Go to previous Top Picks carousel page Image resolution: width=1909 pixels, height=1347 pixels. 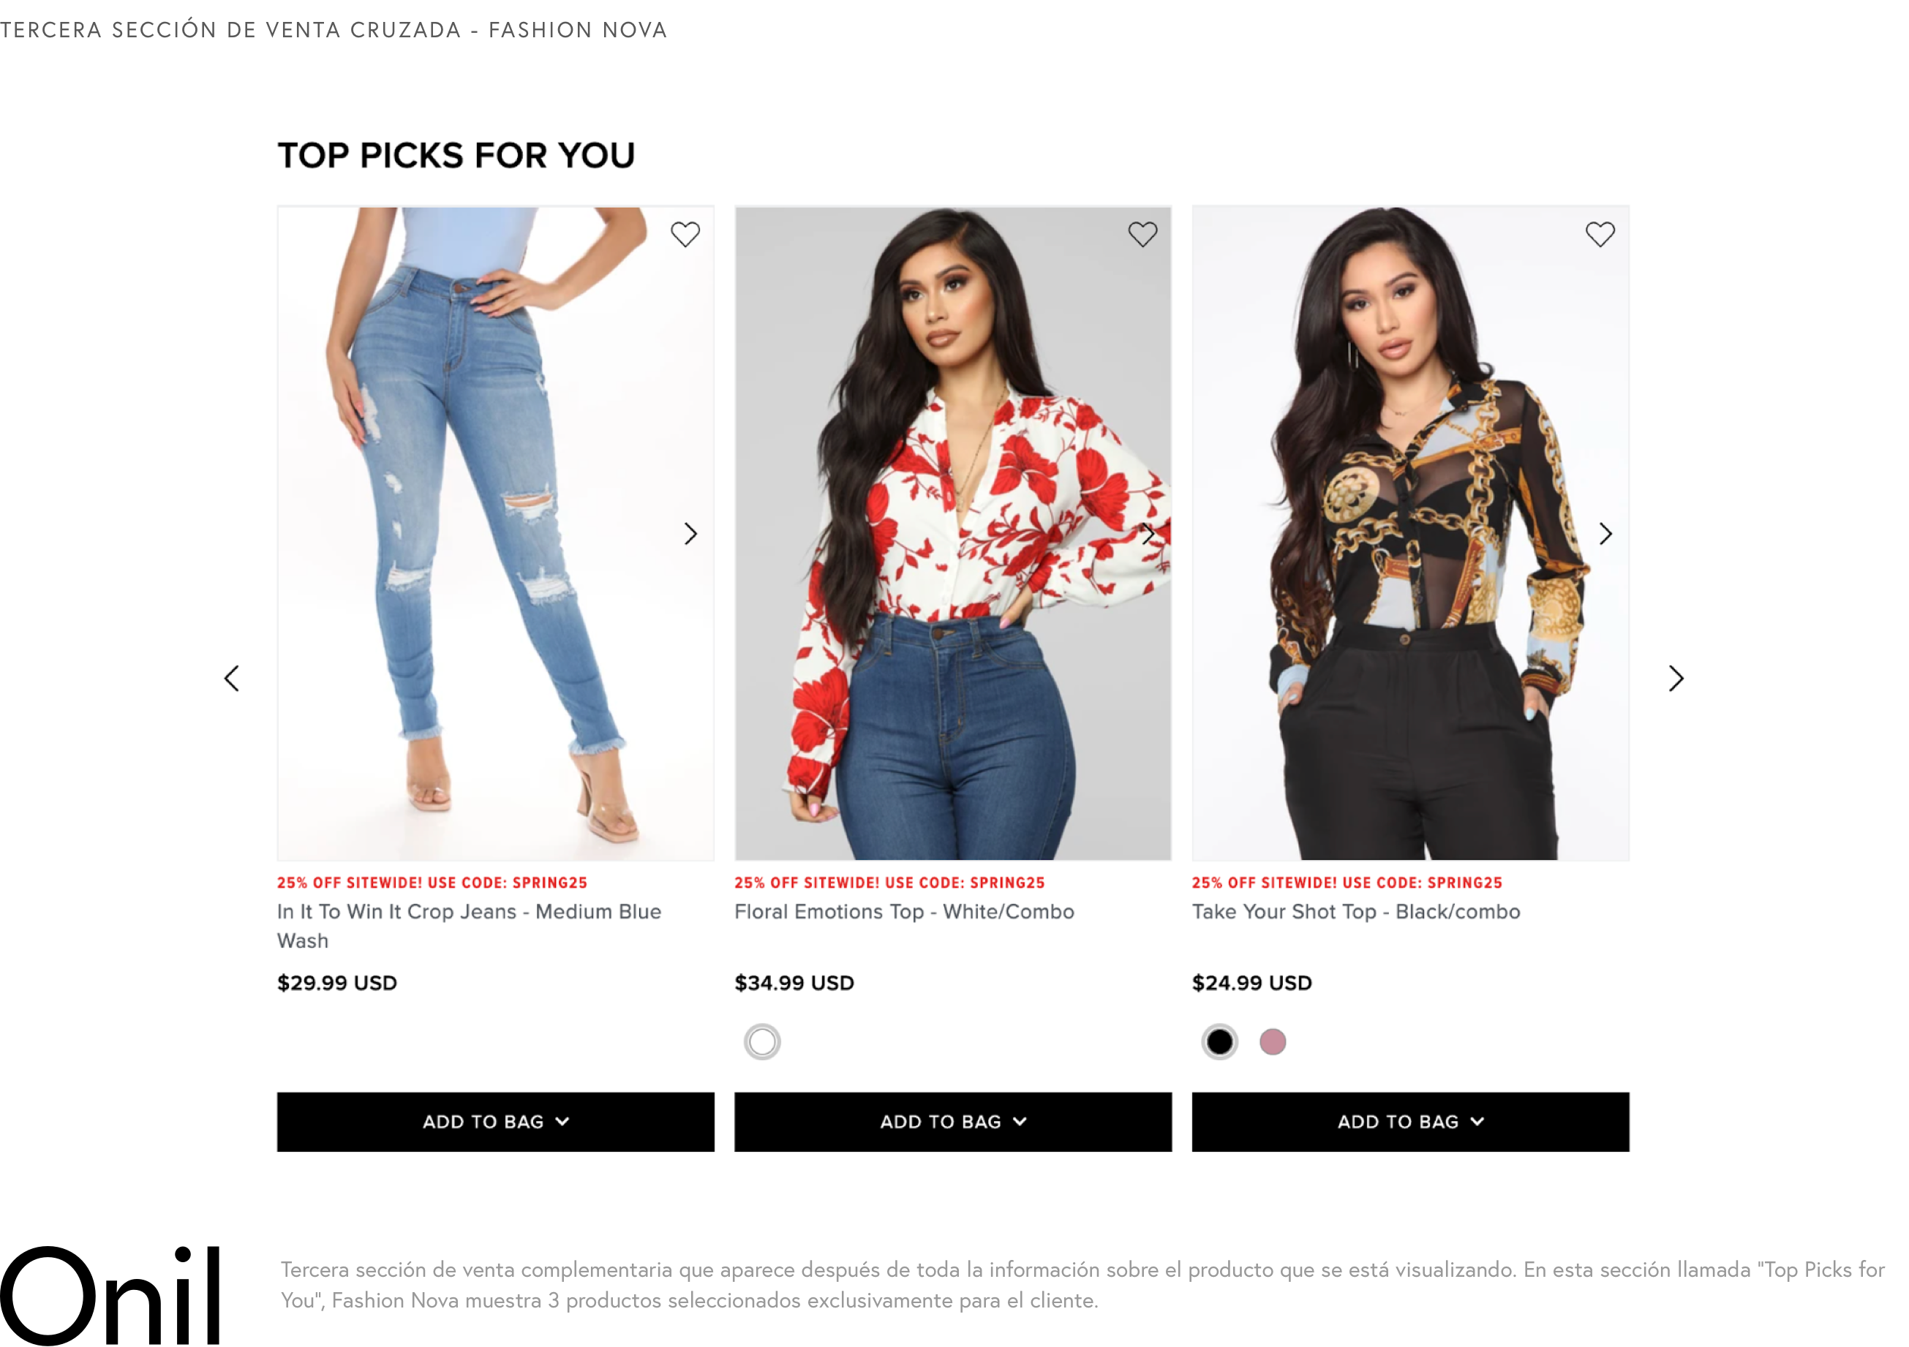tap(232, 679)
